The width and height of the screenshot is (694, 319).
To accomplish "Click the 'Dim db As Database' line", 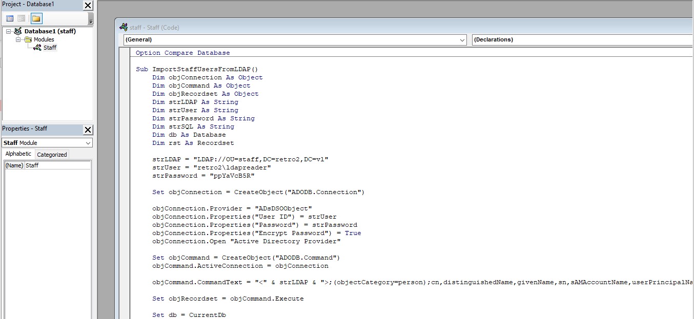I will (x=189, y=135).
